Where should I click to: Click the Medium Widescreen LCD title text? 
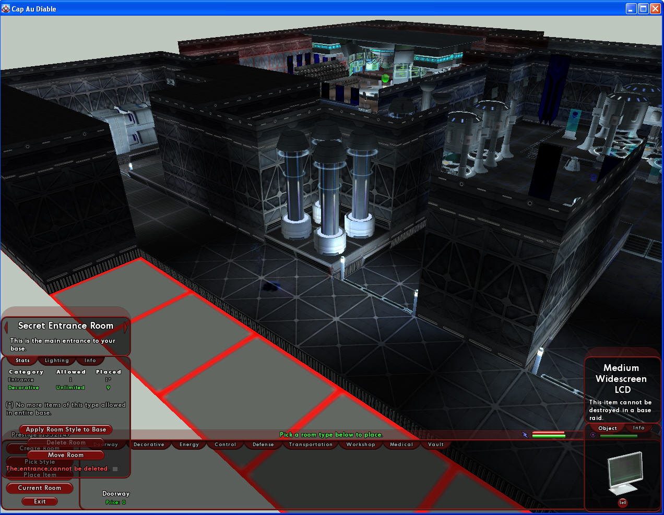(621, 379)
